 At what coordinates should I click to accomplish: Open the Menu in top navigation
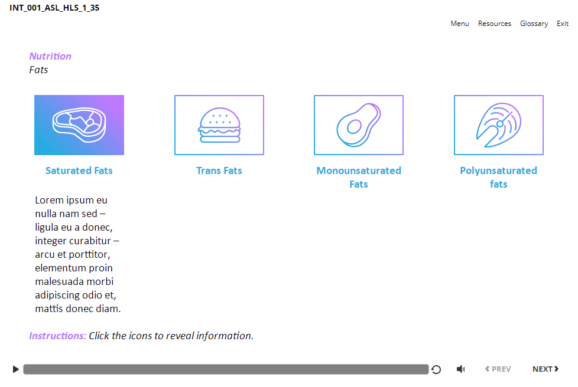coord(460,24)
